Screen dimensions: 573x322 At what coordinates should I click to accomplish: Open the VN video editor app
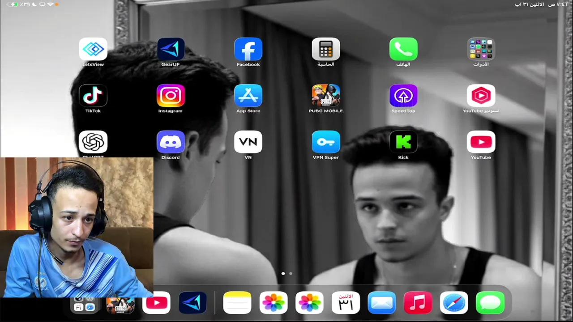tap(248, 142)
